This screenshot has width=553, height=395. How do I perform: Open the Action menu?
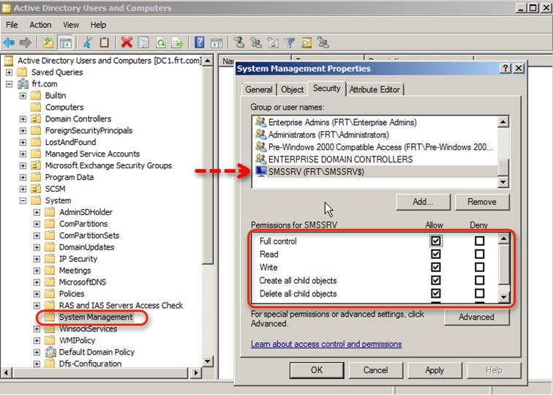[40, 25]
